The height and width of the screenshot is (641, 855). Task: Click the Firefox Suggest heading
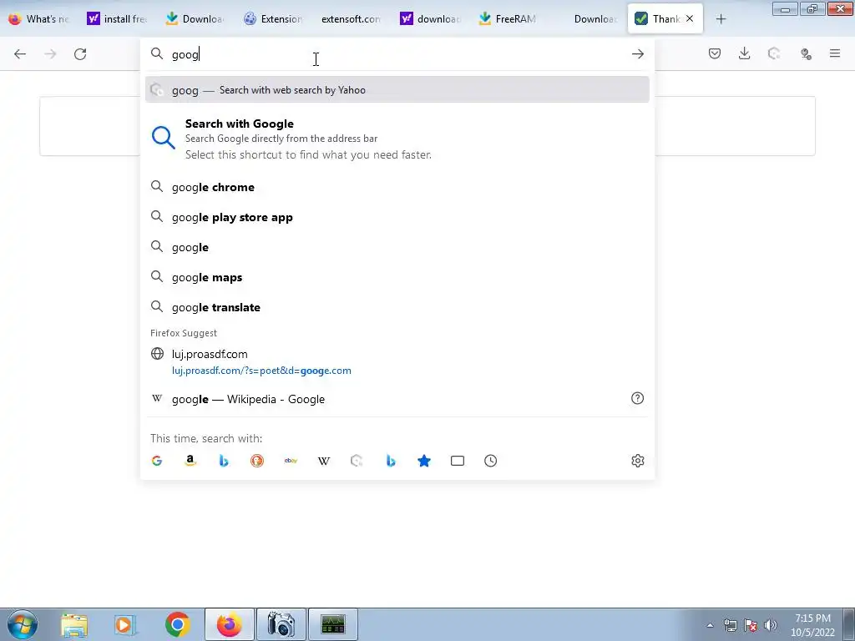[183, 333]
